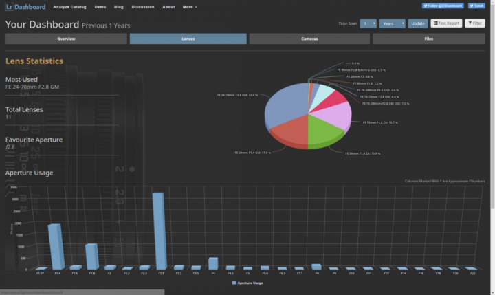Open the Discussion page
Viewport: 495px width, 295px height.
click(x=143, y=7)
